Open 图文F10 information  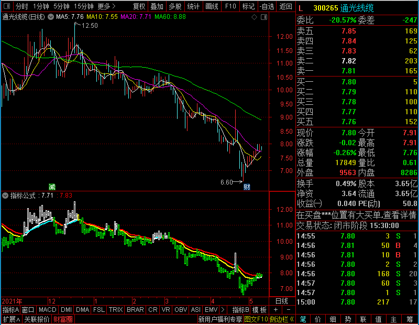click(x=256, y=319)
